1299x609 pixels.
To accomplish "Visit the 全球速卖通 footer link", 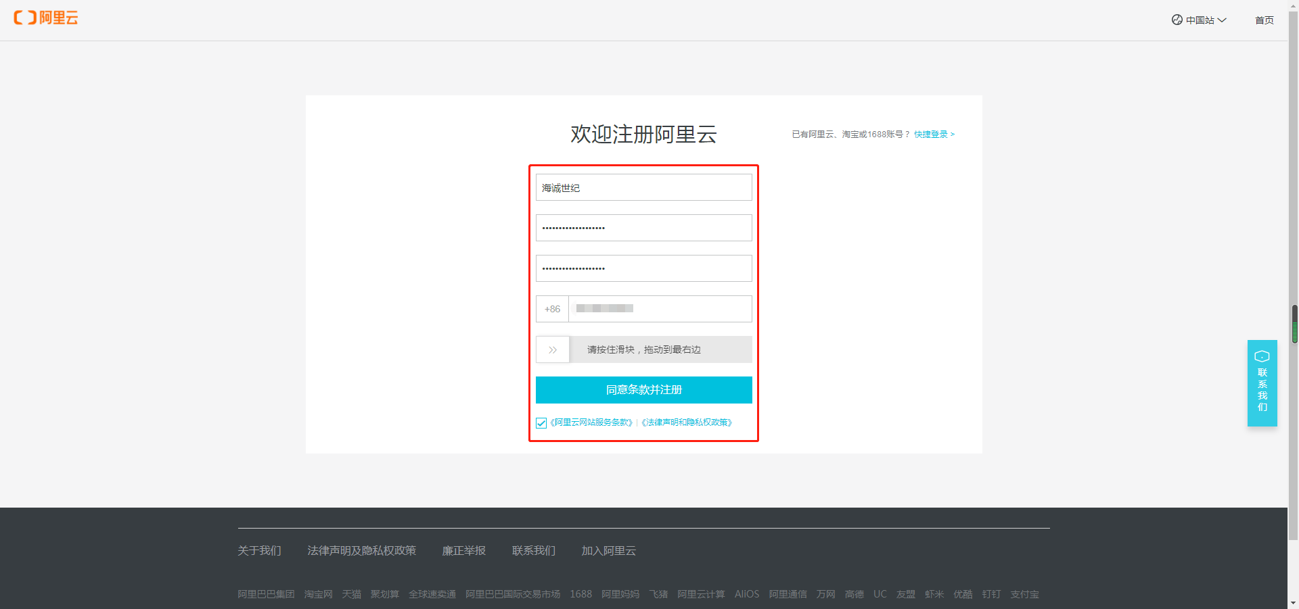I will click(x=432, y=594).
